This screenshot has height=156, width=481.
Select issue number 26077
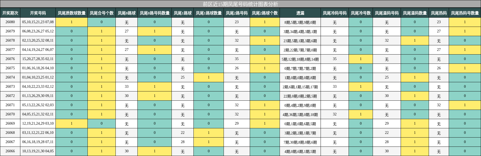[10, 50]
